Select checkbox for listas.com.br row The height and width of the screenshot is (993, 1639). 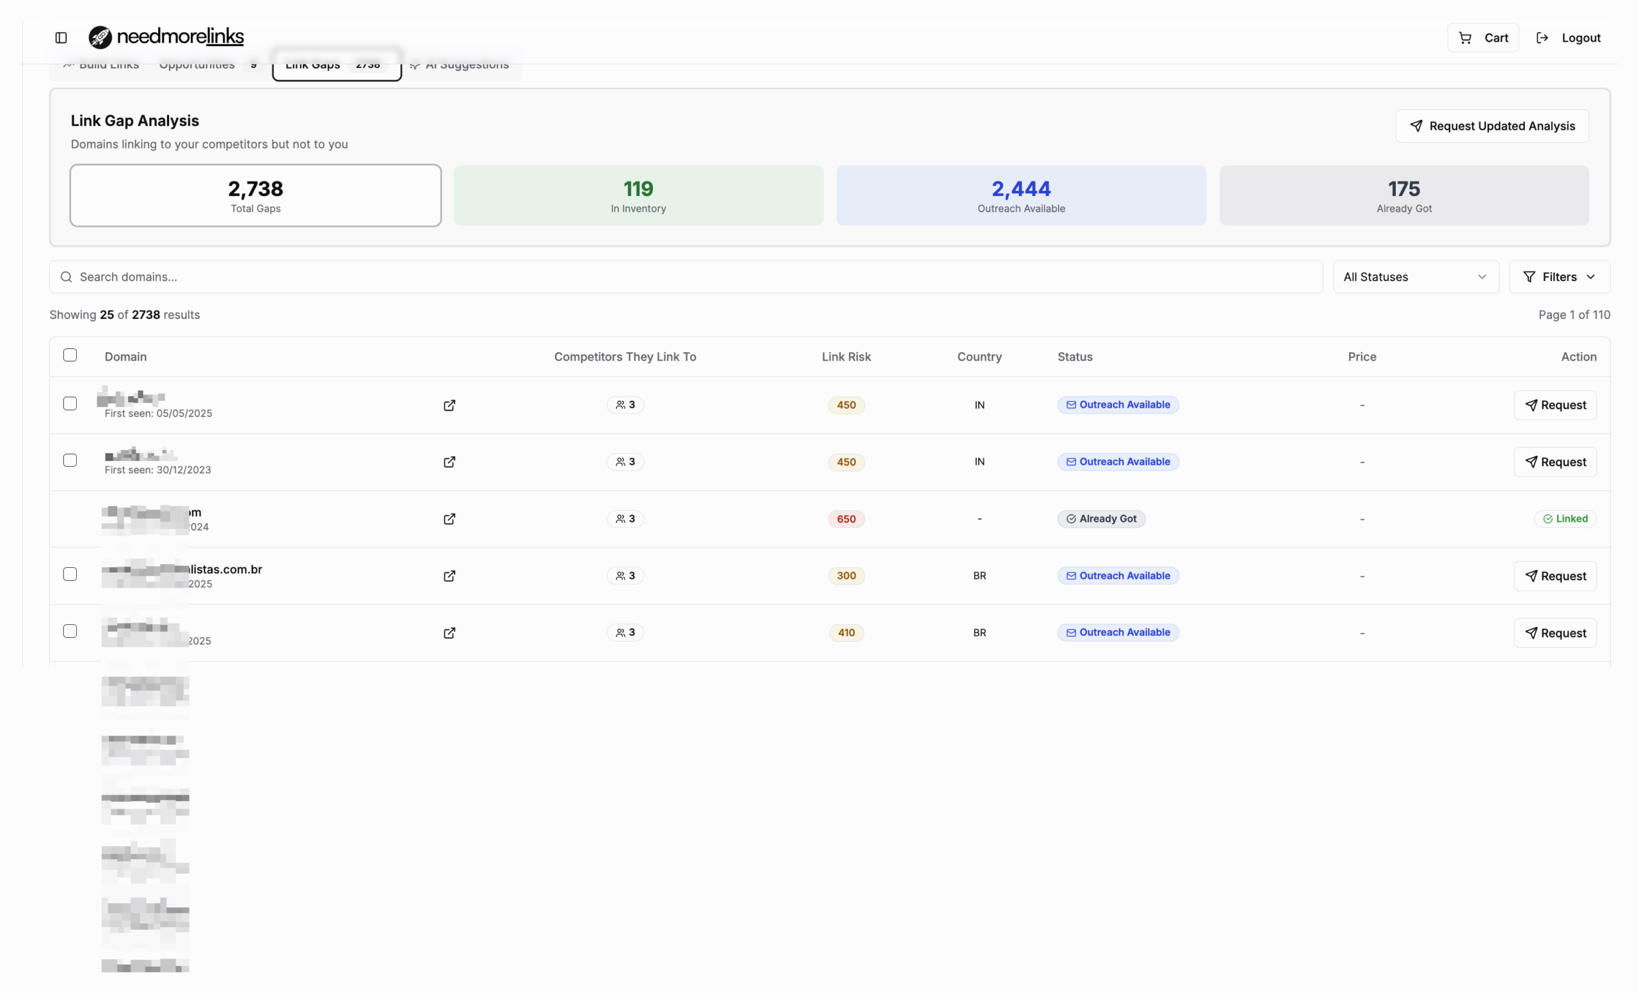point(70,574)
